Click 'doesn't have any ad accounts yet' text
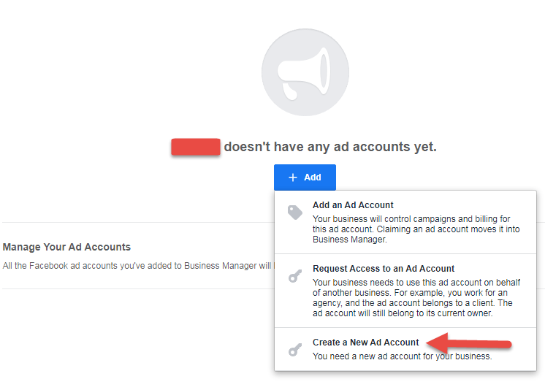The width and height of the screenshot is (545, 390). click(x=330, y=147)
